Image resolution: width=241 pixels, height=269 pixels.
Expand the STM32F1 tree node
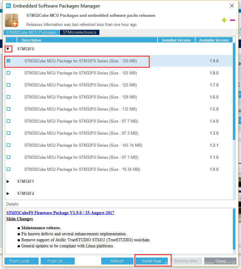point(8,181)
